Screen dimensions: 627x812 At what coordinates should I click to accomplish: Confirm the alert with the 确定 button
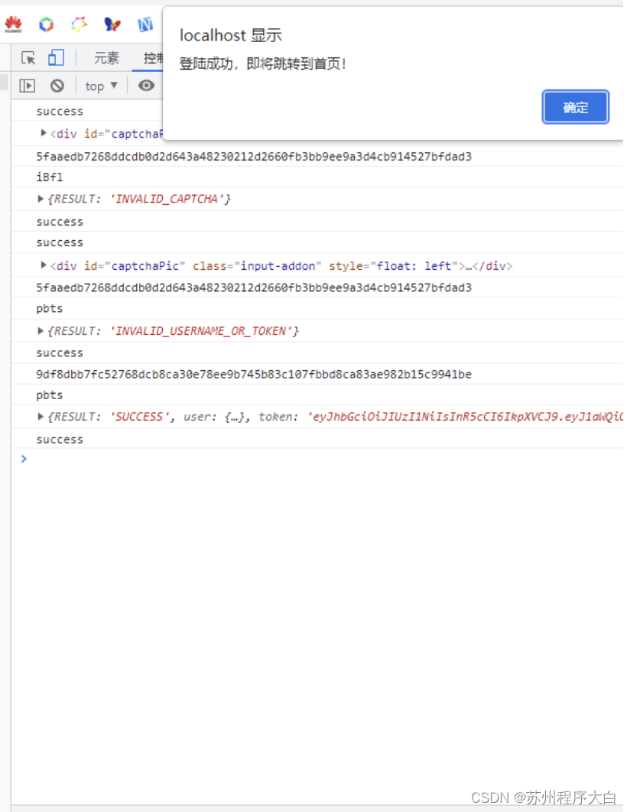pos(575,107)
